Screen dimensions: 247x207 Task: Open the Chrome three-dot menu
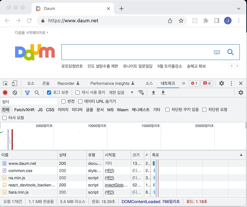click(x=239, y=21)
